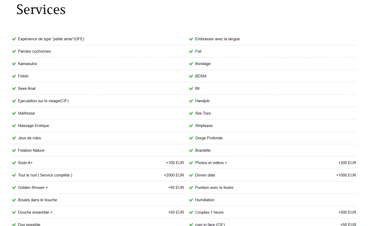This screenshot has height=226, width=384.
Task: Click the Boules dans le bouche text
Action: (x=38, y=200)
